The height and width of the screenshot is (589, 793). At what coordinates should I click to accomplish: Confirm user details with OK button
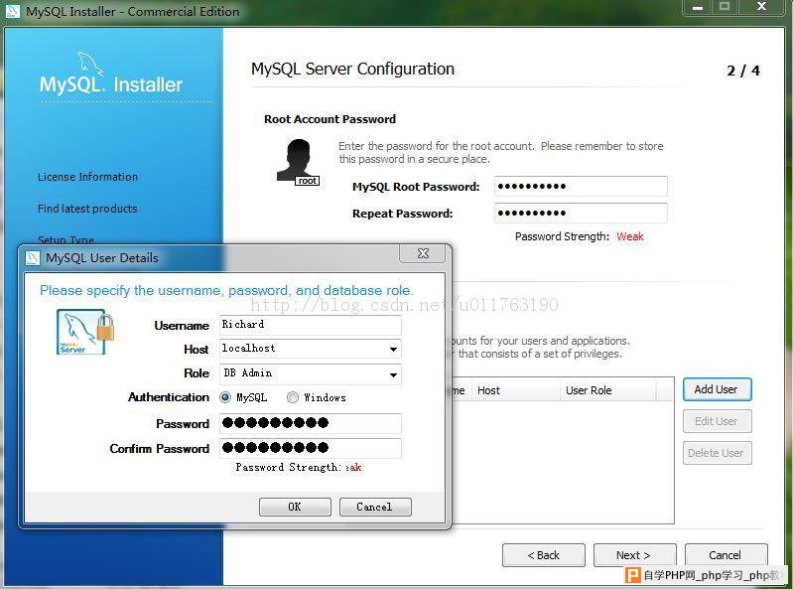295,507
